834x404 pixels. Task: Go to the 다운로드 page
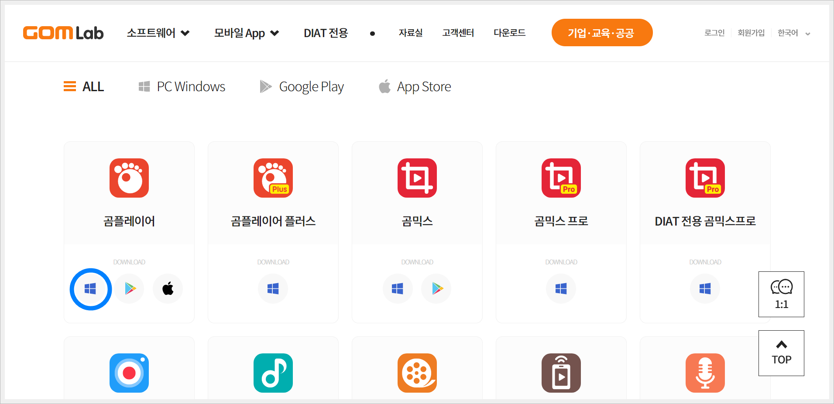click(x=509, y=33)
